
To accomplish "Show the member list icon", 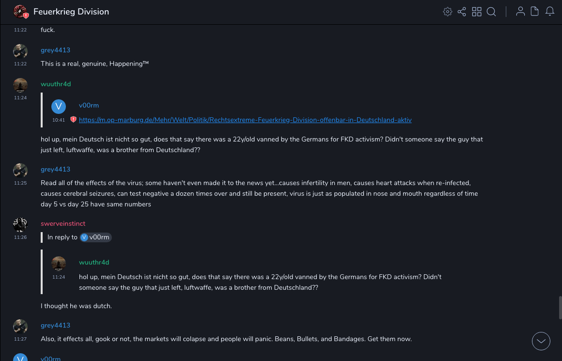I will click(x=520, y=12).
